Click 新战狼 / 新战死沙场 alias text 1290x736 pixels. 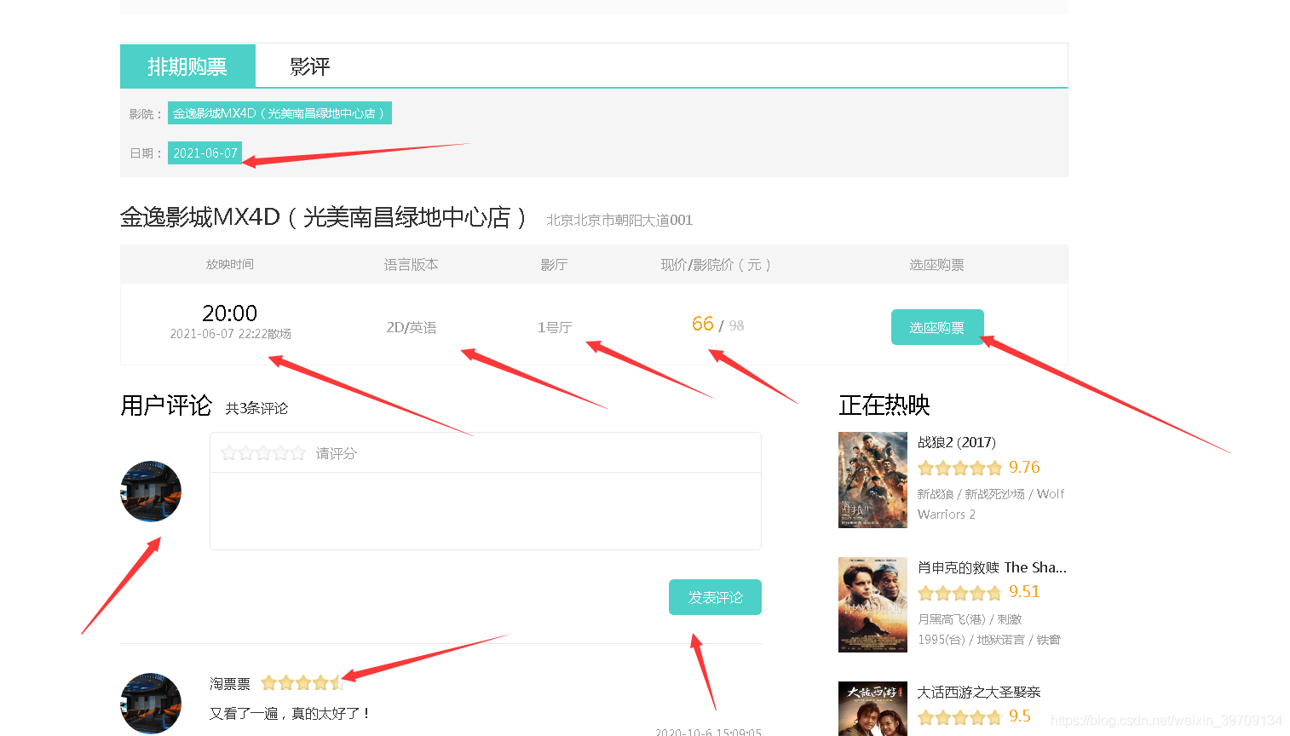pos(991,504)
